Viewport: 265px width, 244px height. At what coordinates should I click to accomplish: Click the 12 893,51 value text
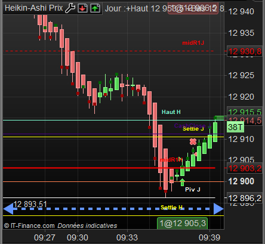tap(30, 204)
